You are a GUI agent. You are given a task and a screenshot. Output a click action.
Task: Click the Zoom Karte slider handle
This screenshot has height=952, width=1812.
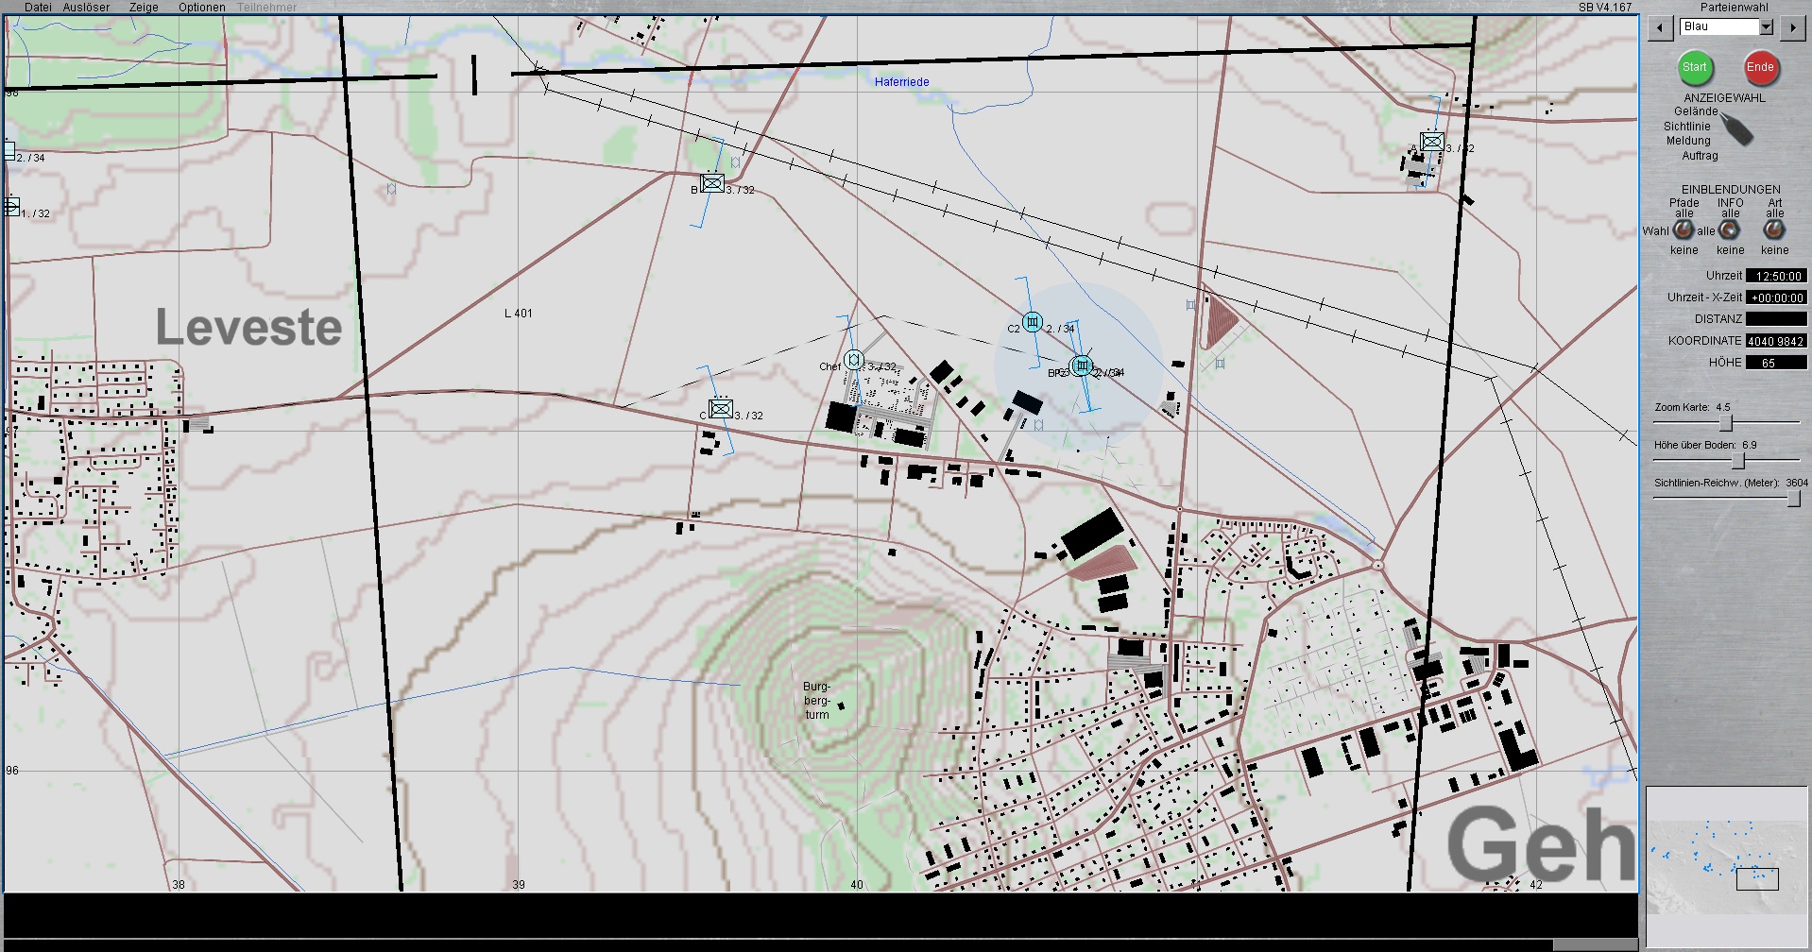coord(1725,422)
